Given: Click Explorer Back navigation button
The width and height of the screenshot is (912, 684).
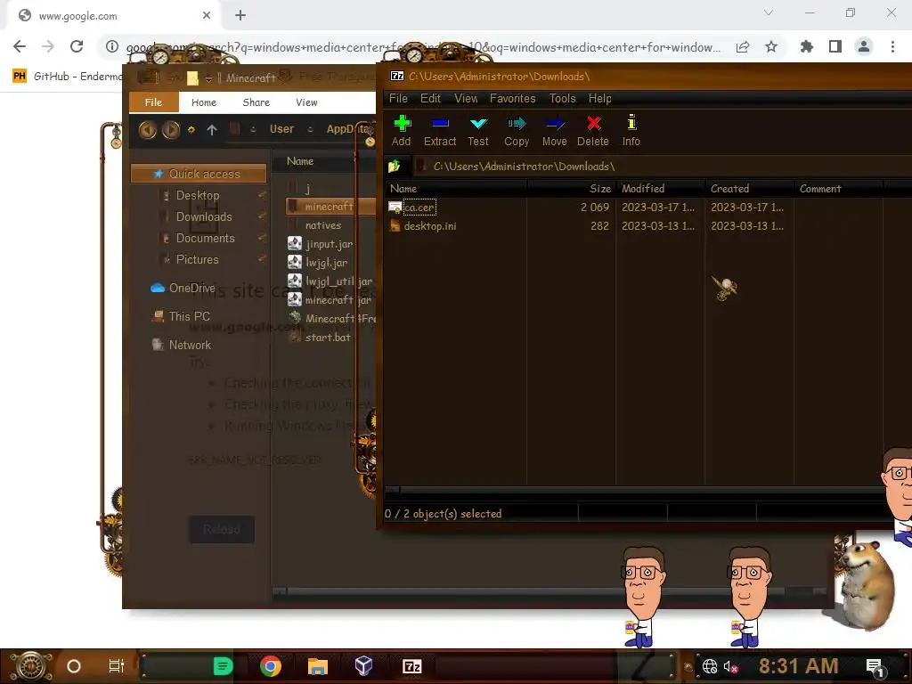Looking at the screenshot, I should [x=148, y=129].
